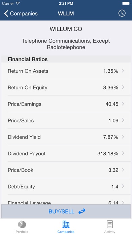Tap the Companies building icon
The image size is (132, 234).
point(66,224)
